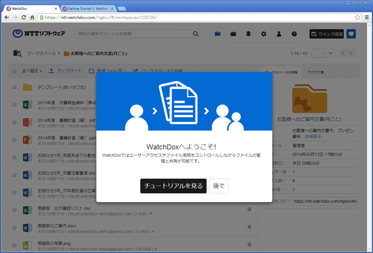373x253 pixels.
Task: Click Word icon of 感謝祭のご案内.docx
Action: pos(28,228)
